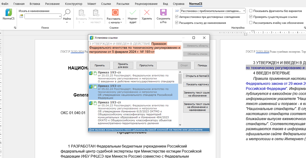Select Приказ 193-ст dated 05.04.23 row
This screenshot has height=158, width=306.
(133, 113)
